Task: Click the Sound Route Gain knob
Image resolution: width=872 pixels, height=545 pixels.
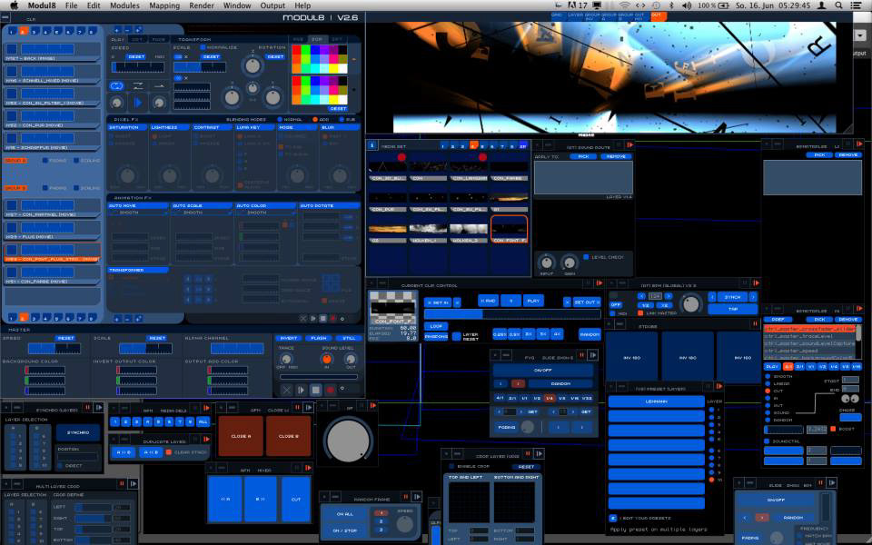Action: [570, 262]
